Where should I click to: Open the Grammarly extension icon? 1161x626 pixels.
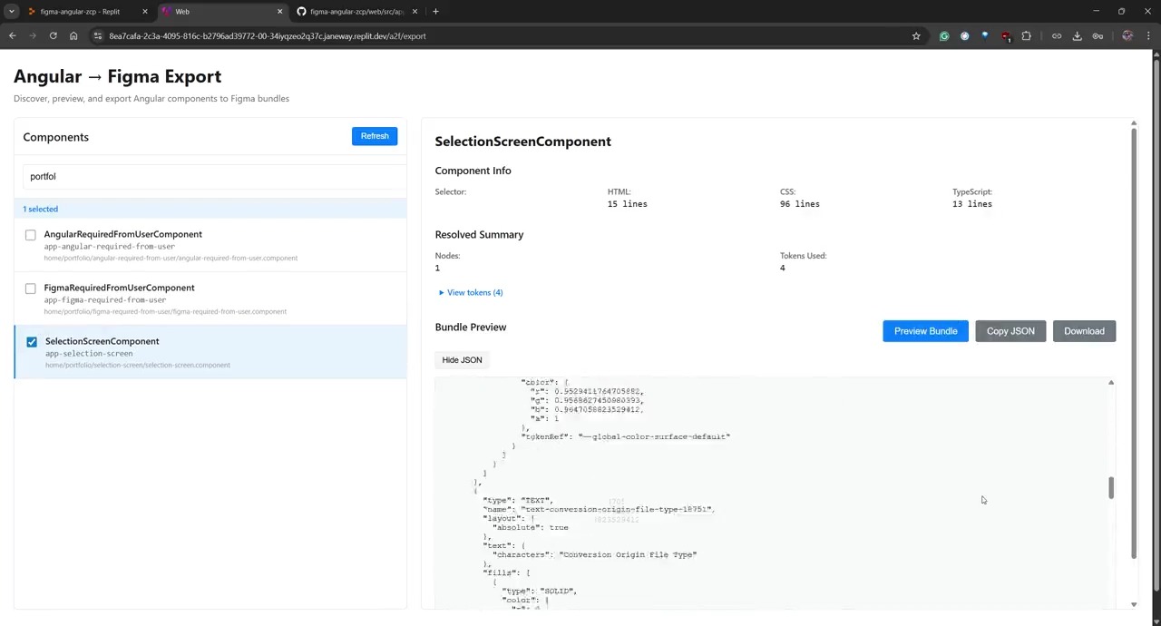coord(944,36)
